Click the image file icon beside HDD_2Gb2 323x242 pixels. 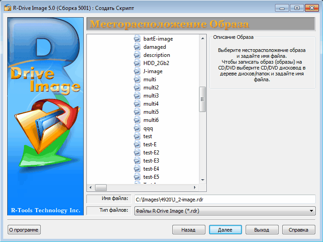(x=137, y=63)
